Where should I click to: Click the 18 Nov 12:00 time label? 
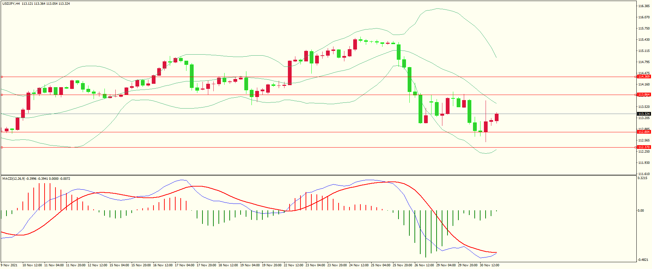click(228, 265)
